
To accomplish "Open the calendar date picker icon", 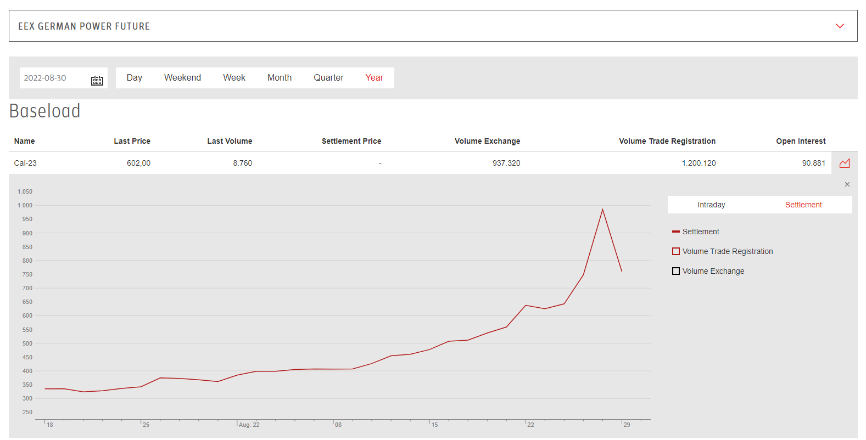I will [x=97, y=81].
